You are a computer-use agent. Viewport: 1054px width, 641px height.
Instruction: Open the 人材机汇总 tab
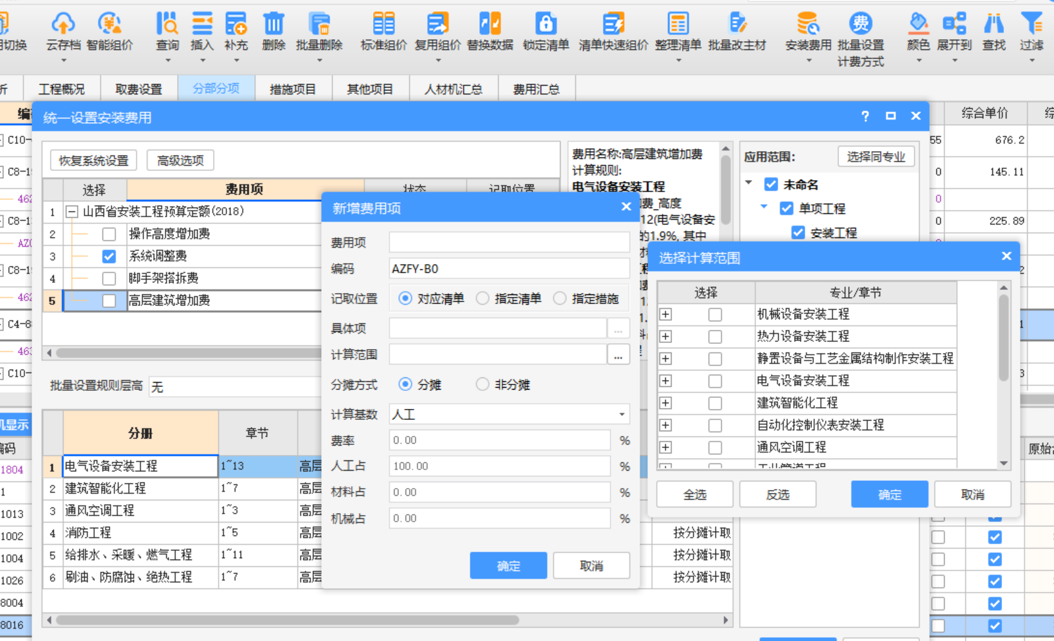pos(454,89)
